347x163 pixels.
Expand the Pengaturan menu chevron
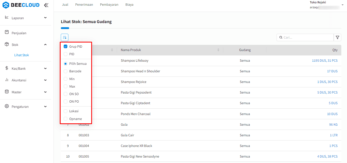tap(45, 107)
